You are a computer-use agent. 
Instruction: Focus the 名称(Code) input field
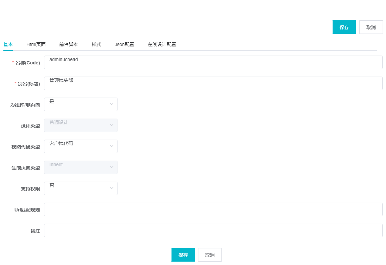tap(213, 62)
